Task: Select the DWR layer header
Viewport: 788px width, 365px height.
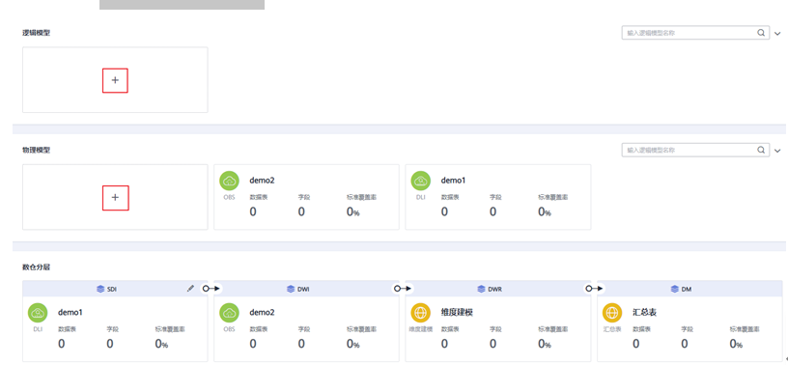Action: pyautogui.click(x=498, y=289)
